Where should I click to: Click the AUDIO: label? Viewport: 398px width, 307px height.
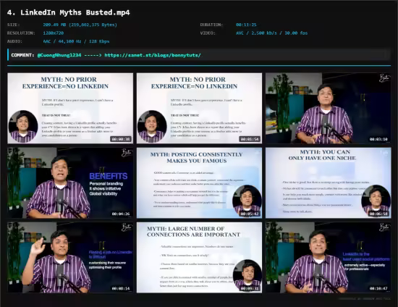(x=14, y=41)
